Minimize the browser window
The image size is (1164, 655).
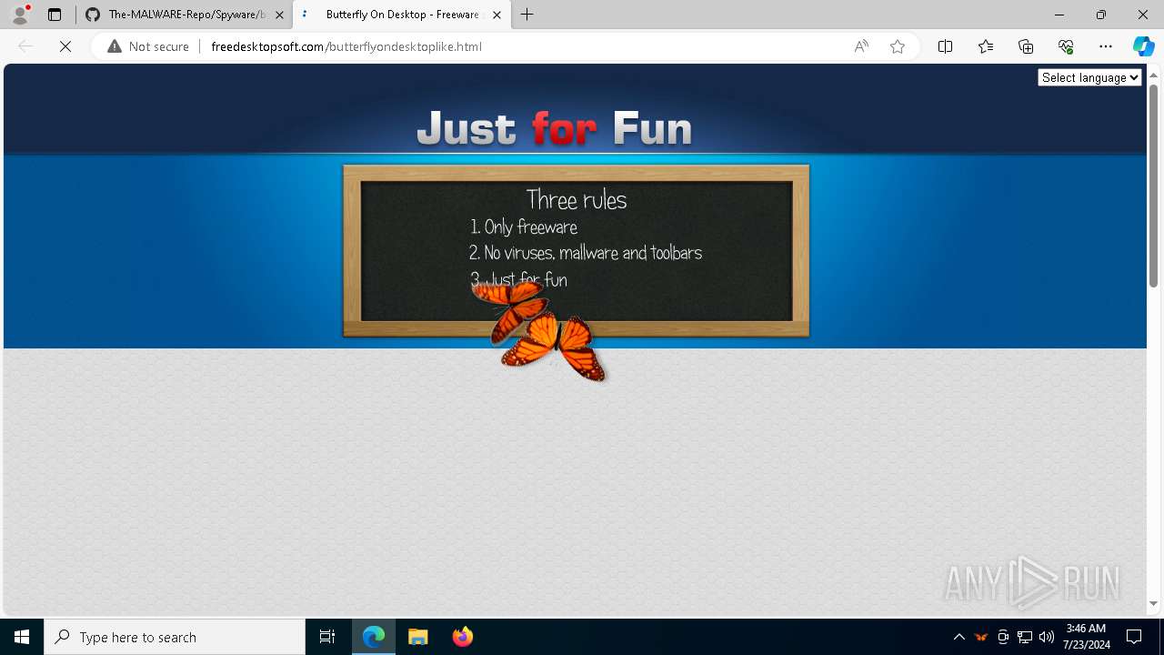(x=1059, y=15)
